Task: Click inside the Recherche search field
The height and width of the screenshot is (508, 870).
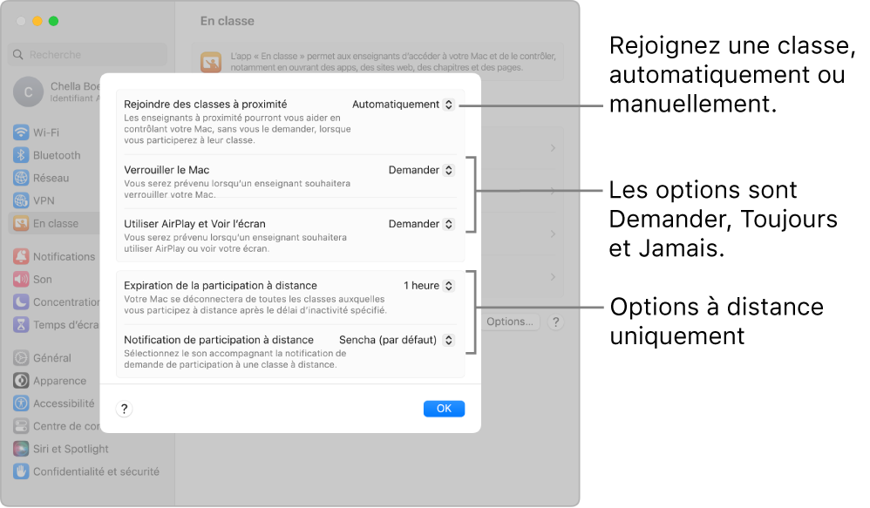Action: [87, 54]
